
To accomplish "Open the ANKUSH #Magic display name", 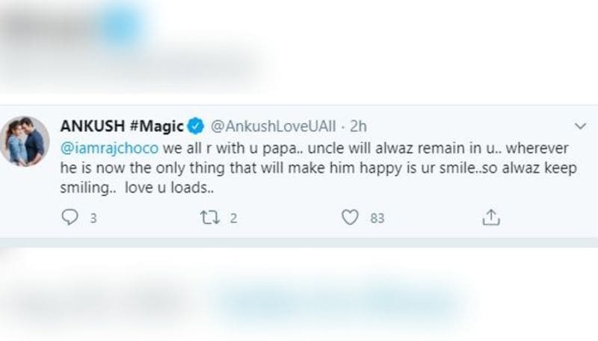I will tap(122, 126).
